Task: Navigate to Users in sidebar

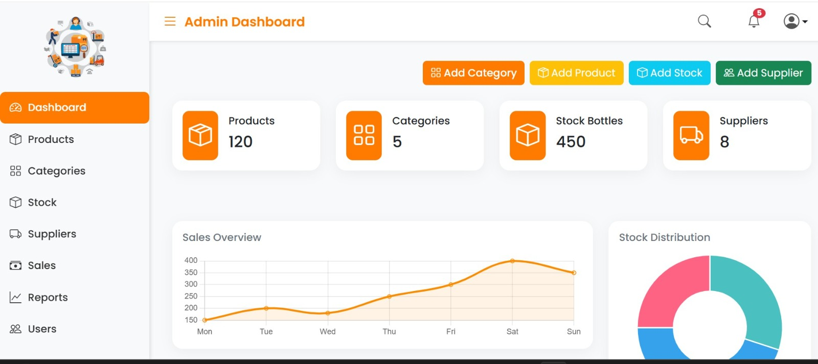Action: 42,329
